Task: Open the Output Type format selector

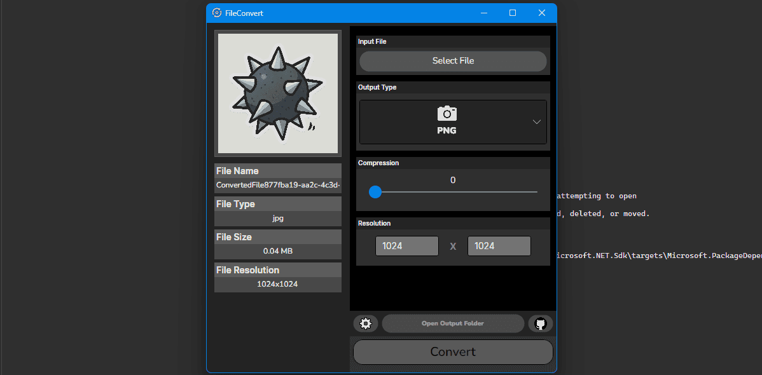Action: [x=452, y=121]
